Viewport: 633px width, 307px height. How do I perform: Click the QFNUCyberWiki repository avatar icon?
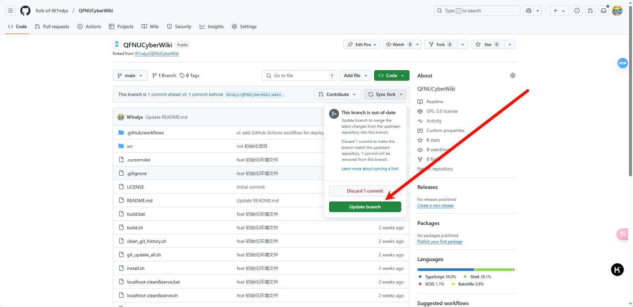(x=117, y=45)
